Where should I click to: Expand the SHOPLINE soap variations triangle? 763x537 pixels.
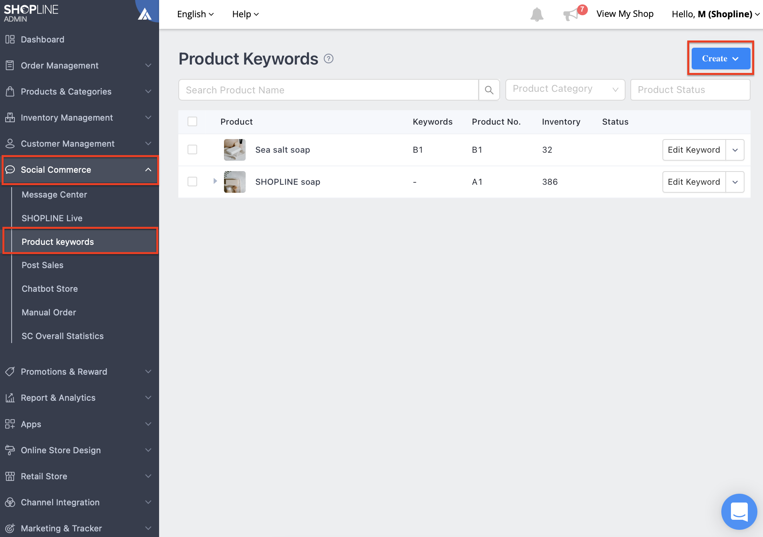pyautogui.click(x=215, y=181)
